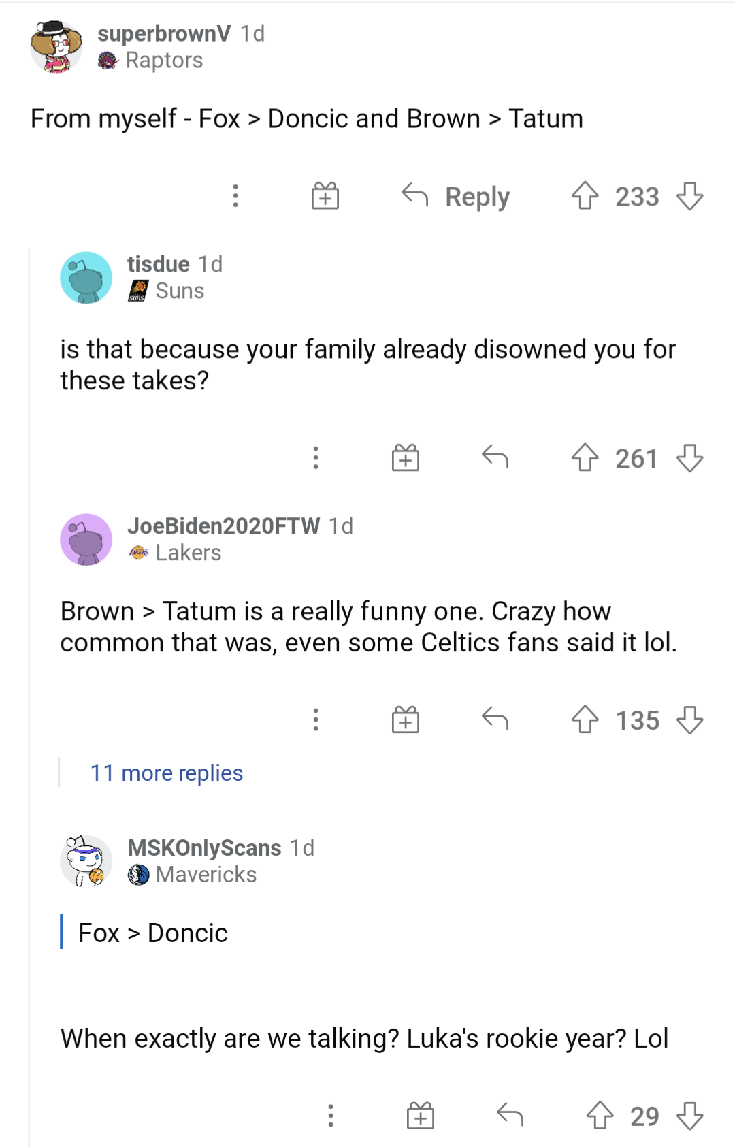Click the Lakers flair icon next to JoeBiden2020FTW
The height and width of the screenshot is (1147, 735).
click(x=138, y=552)
